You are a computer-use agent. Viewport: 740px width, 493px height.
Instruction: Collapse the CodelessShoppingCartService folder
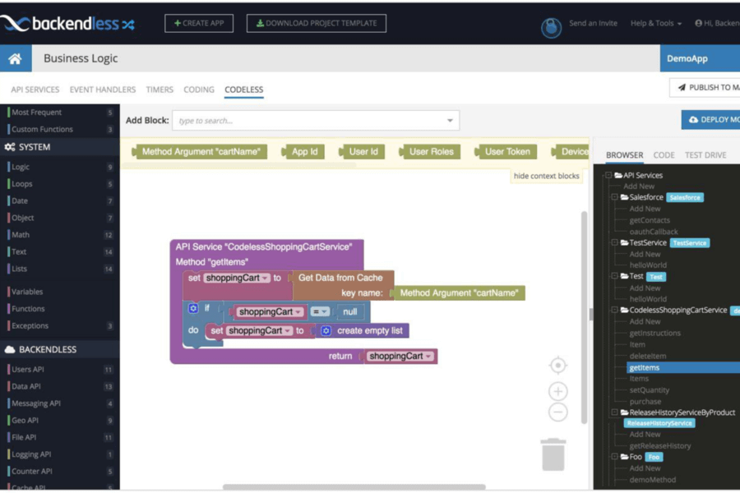[x=614, y=310]
